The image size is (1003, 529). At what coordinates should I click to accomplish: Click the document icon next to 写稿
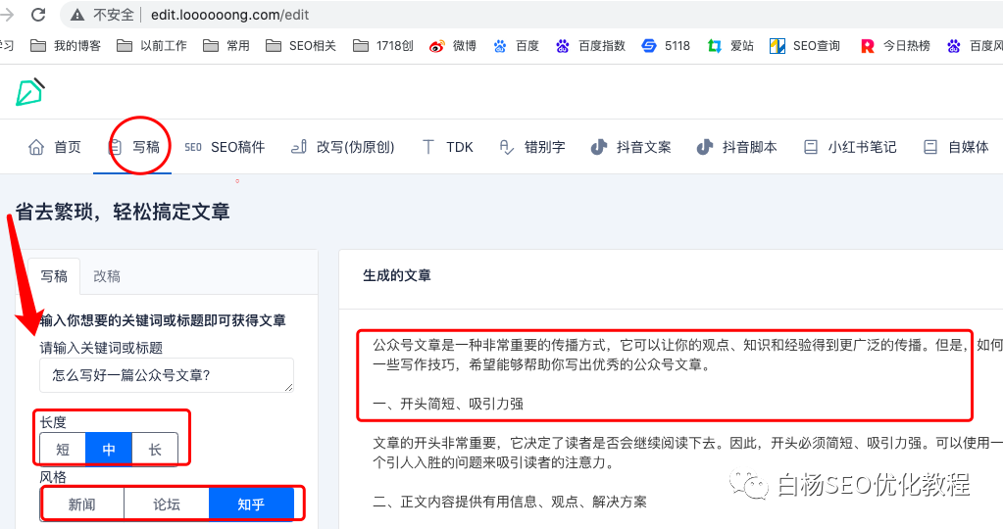[x=115, y=147]
